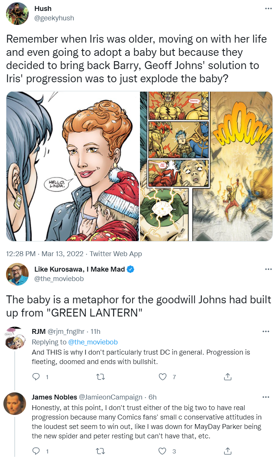Open more menu on James Nobles' reply
277x461 pixels.
266,397
